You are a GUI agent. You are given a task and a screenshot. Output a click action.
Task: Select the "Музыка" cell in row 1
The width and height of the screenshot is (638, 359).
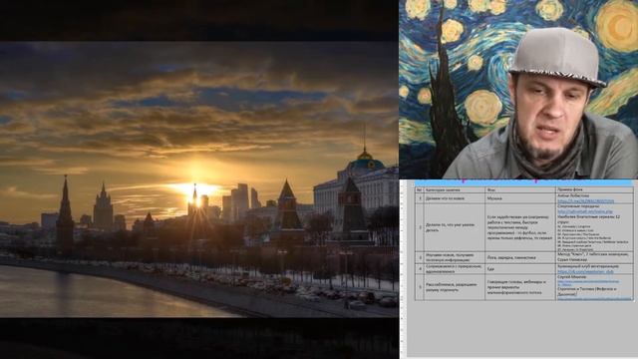(x=520, y=198)
